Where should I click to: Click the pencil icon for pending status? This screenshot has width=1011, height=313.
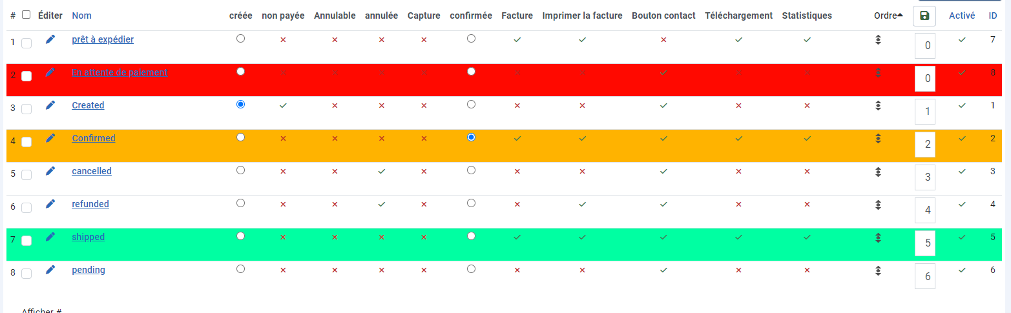pos(50,270)
